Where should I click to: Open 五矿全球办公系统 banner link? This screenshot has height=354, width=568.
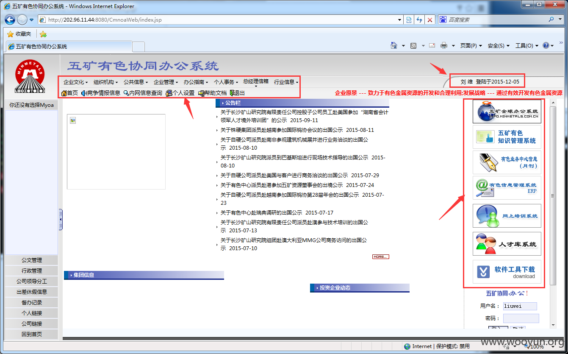tap(507, 111)
